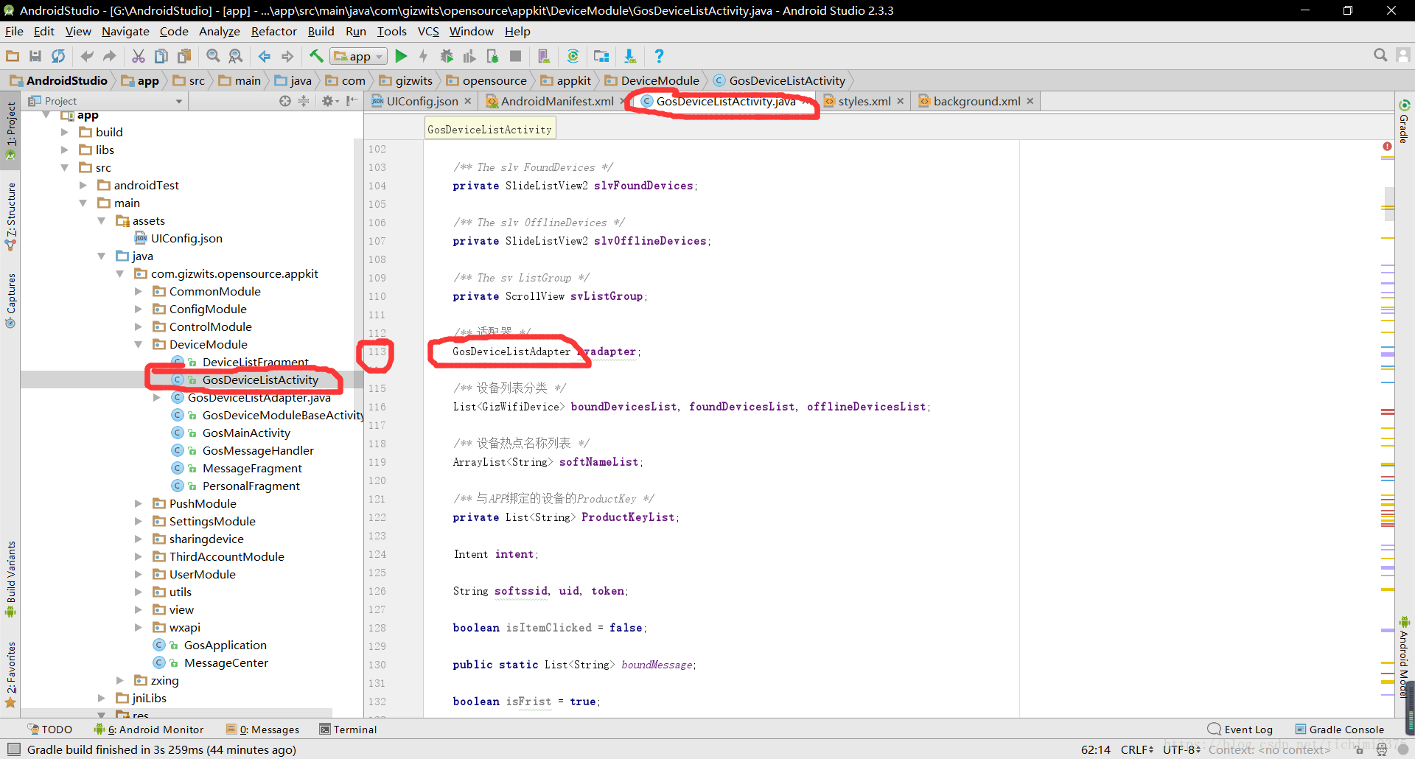
Task: Click the Open folder toolbar icon
Action: 13,56
